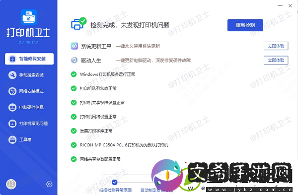Select the text 发票打印字库正常
This screenshot has width=298, height=195.
coord(96,131)
